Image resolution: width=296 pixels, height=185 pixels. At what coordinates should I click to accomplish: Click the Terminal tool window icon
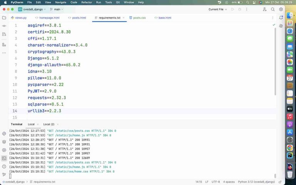pyautogui.click(x=4, y=158)
